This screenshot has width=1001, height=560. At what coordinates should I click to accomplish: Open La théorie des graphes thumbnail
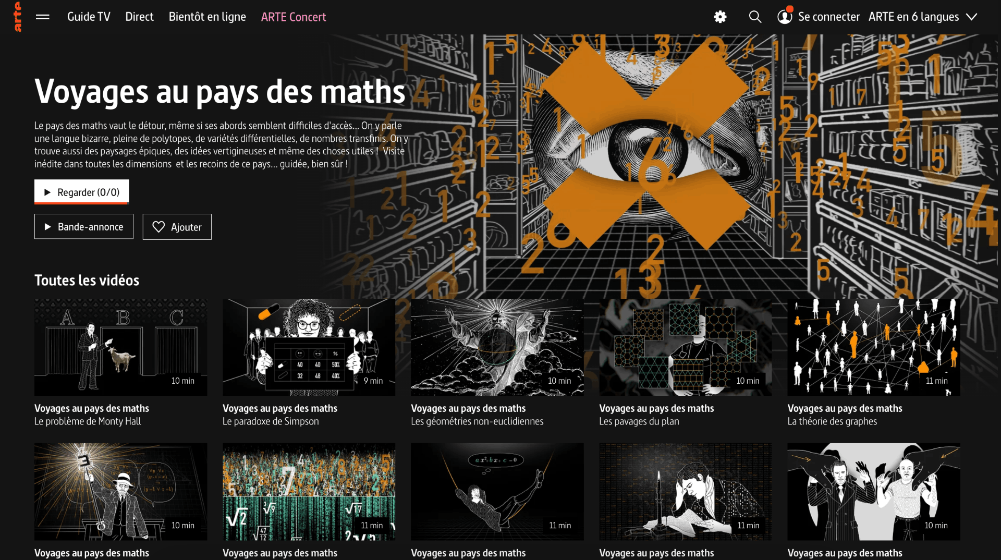click(x=874, y=347)
